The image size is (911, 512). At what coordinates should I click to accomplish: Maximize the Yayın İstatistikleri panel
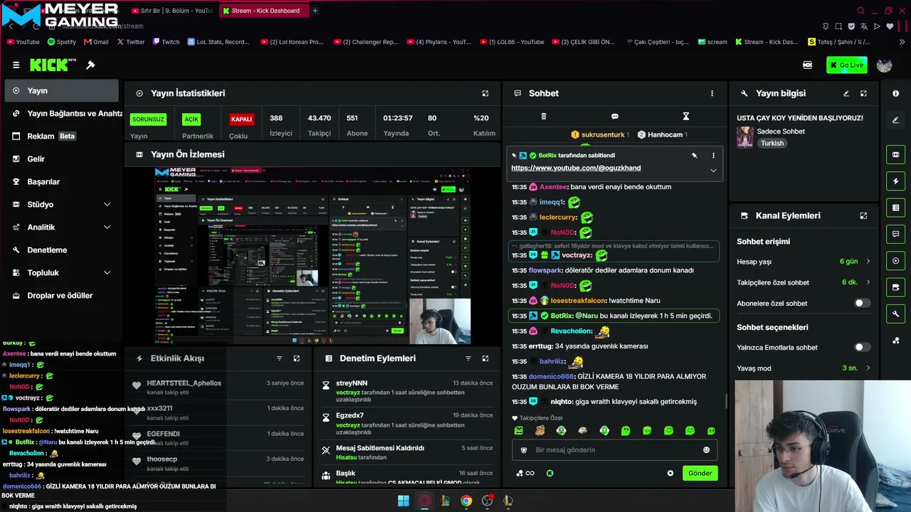(485, 93)
